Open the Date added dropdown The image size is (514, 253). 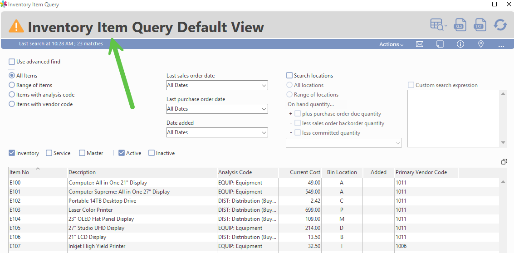coord(217,132)
